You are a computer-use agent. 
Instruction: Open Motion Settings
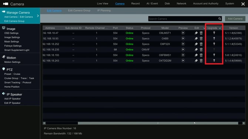(x=12, y=62)
